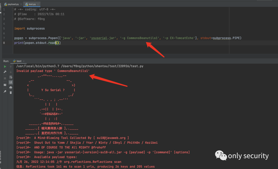Viewport: 278px width, 169px height.
Task: Rerun the test script with green play icon
Action: pos(5,67)
